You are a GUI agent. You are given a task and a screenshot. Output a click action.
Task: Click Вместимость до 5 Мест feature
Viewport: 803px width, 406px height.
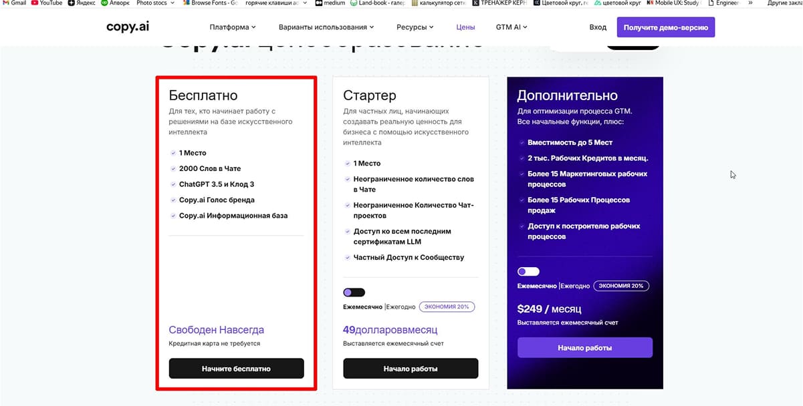click(x=570, y=142)
